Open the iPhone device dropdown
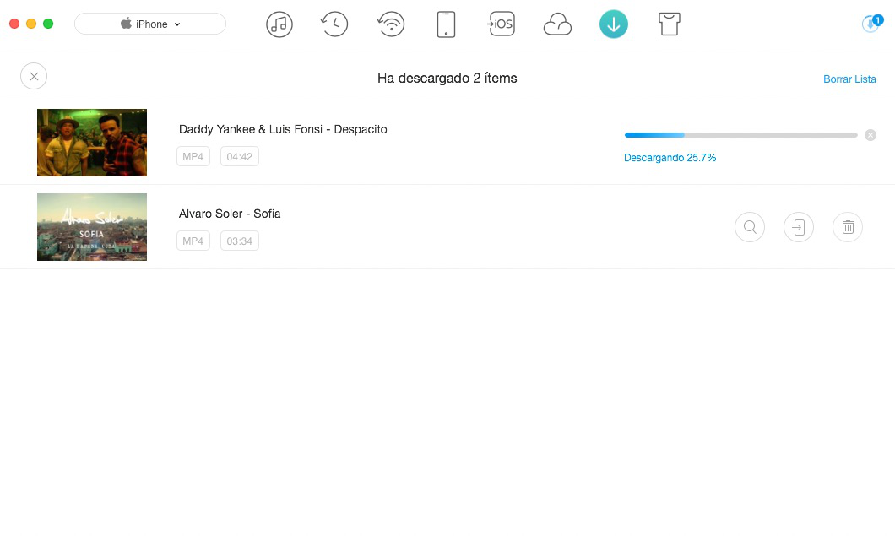895x536 pixels. click(x=150, y=24)
